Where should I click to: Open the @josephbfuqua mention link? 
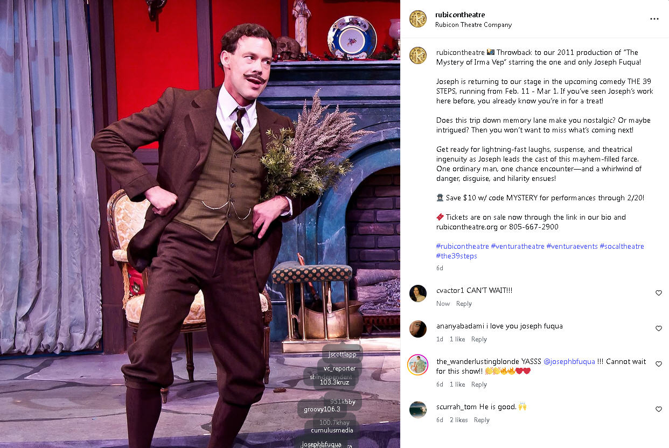(569, 361)
